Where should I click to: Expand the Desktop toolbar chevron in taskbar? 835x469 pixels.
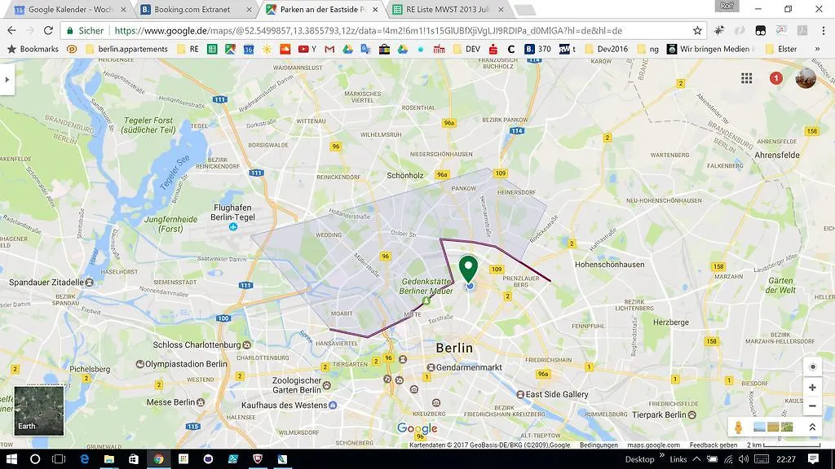[662, 455]
